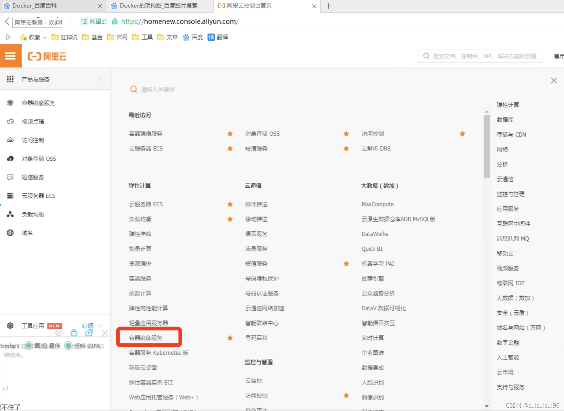Screen dimensions: 564x411
Task: Click the container registry sidebar icon
Action: click(x=10, y=103)
